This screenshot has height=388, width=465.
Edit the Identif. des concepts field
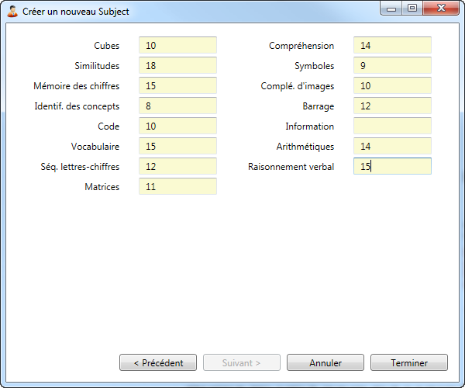177,106
